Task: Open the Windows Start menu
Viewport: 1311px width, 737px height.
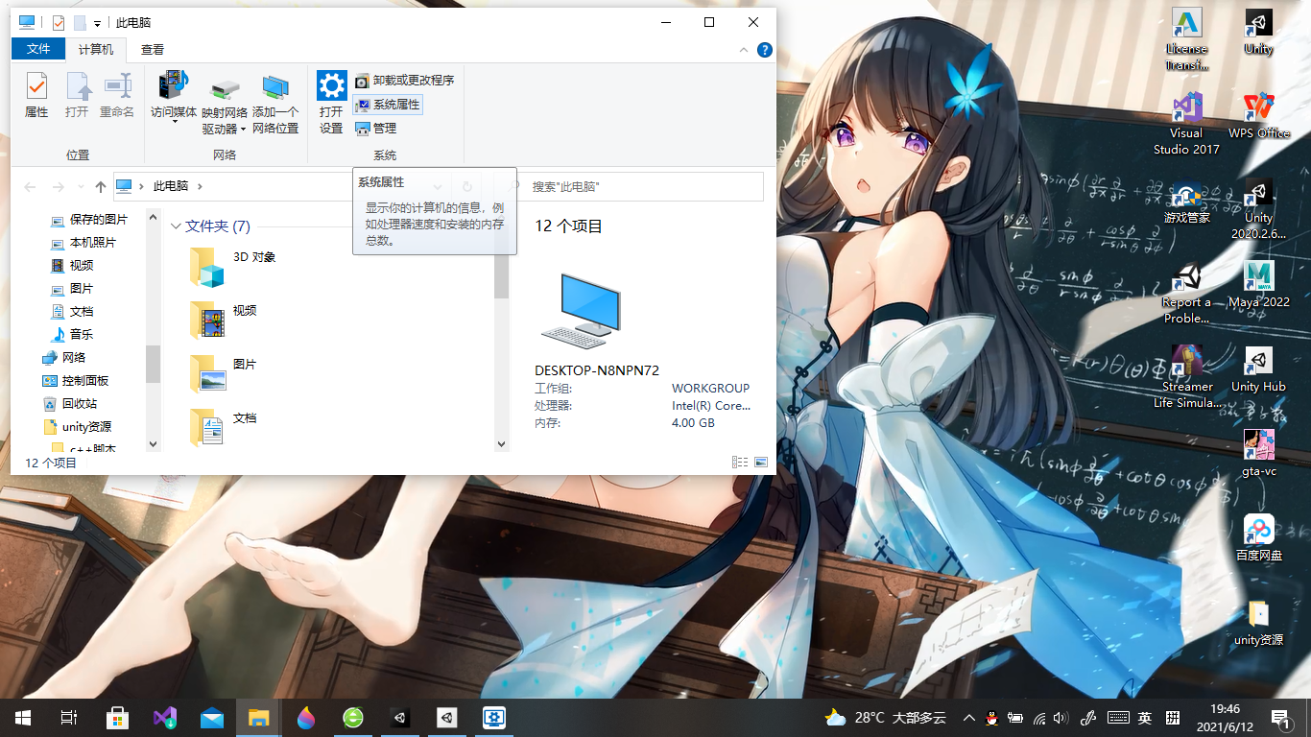Action: 23,718
